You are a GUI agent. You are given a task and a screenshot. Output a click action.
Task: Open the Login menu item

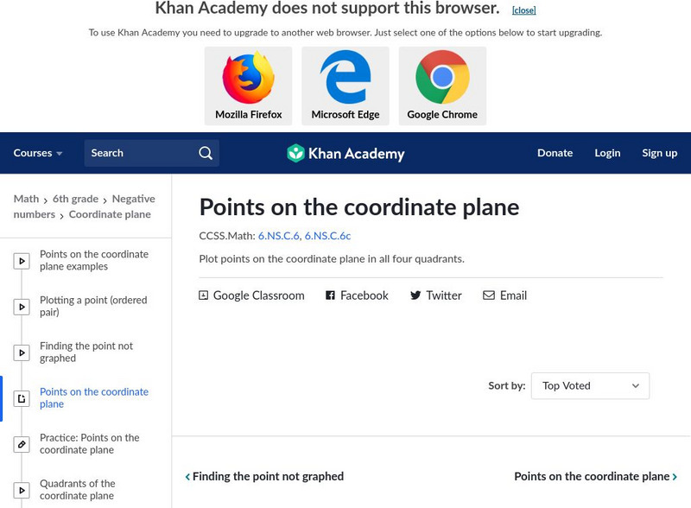click(607, 153)
